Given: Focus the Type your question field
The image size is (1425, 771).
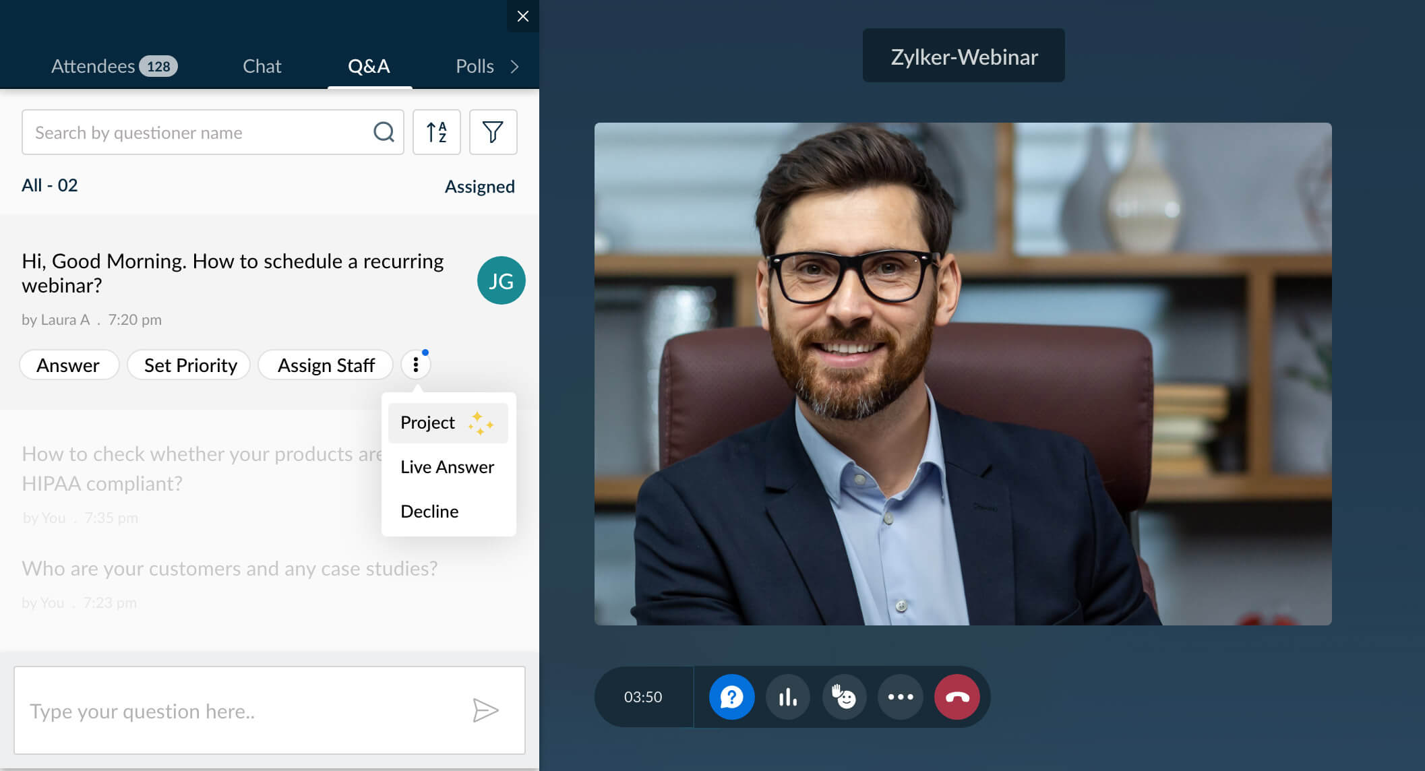Looking at the screenshot, I should pos(243,710).
